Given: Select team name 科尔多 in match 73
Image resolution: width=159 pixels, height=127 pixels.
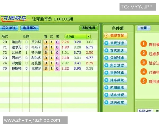Looking at the screenshot, I should click(36, 58).
